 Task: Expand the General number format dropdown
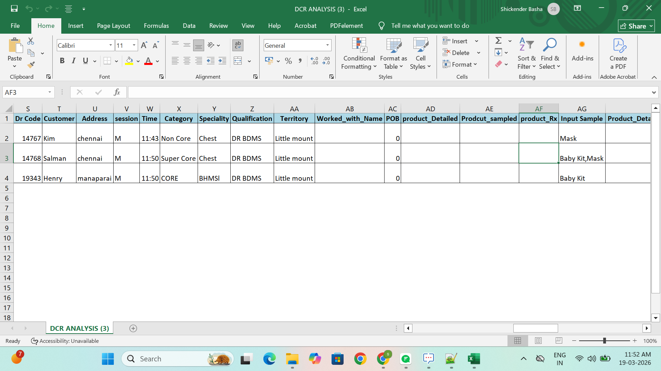pos(327,45)
